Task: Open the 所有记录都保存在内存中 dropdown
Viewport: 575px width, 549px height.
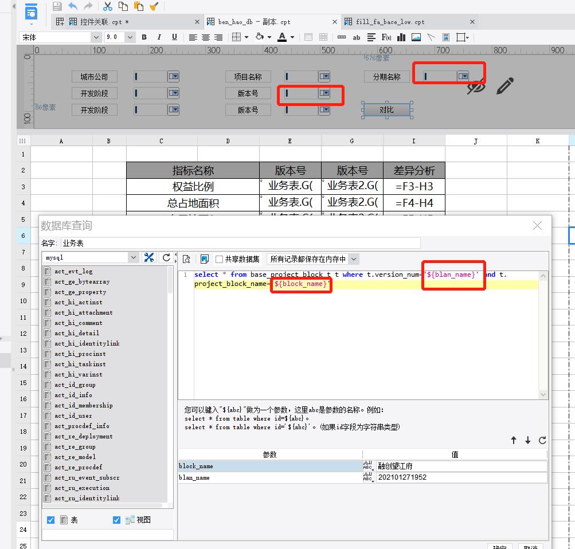Action: 353,259
